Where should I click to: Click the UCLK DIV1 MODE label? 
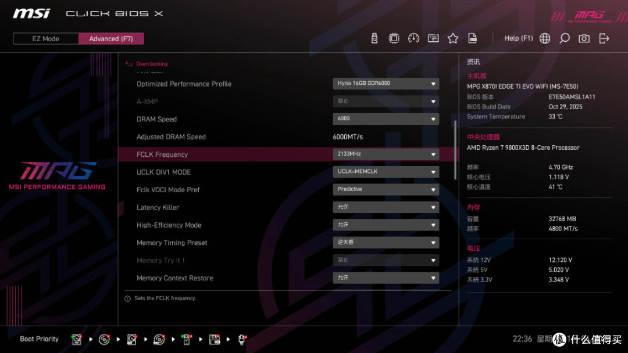pos(163,172)
